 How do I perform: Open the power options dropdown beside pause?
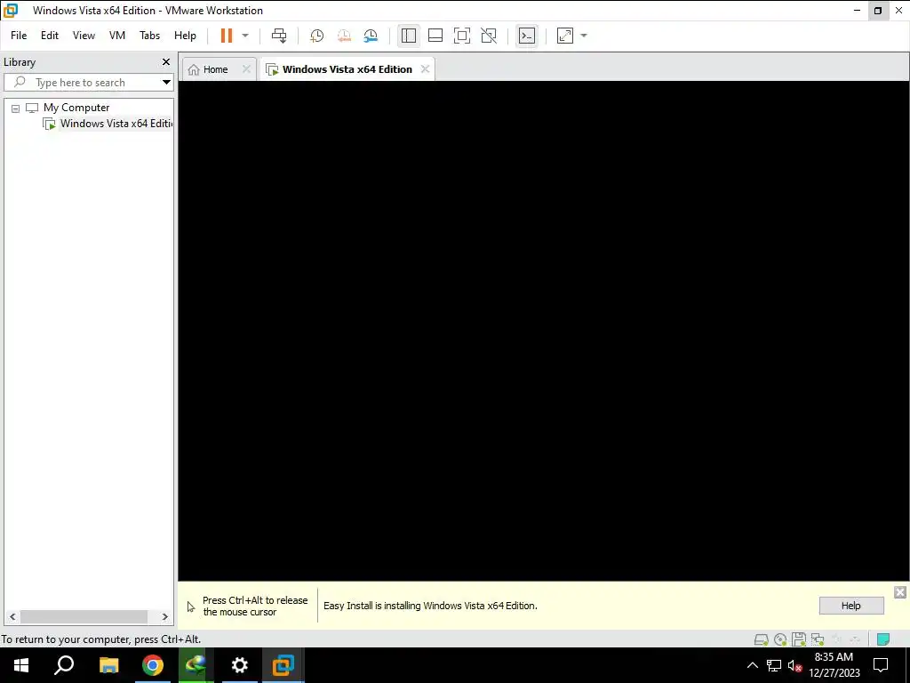[245, 36]
